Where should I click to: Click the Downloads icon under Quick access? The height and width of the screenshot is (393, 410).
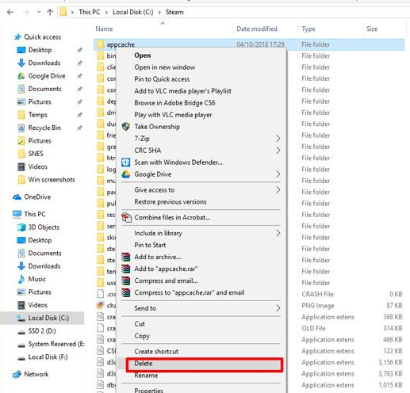coord(21,63)
